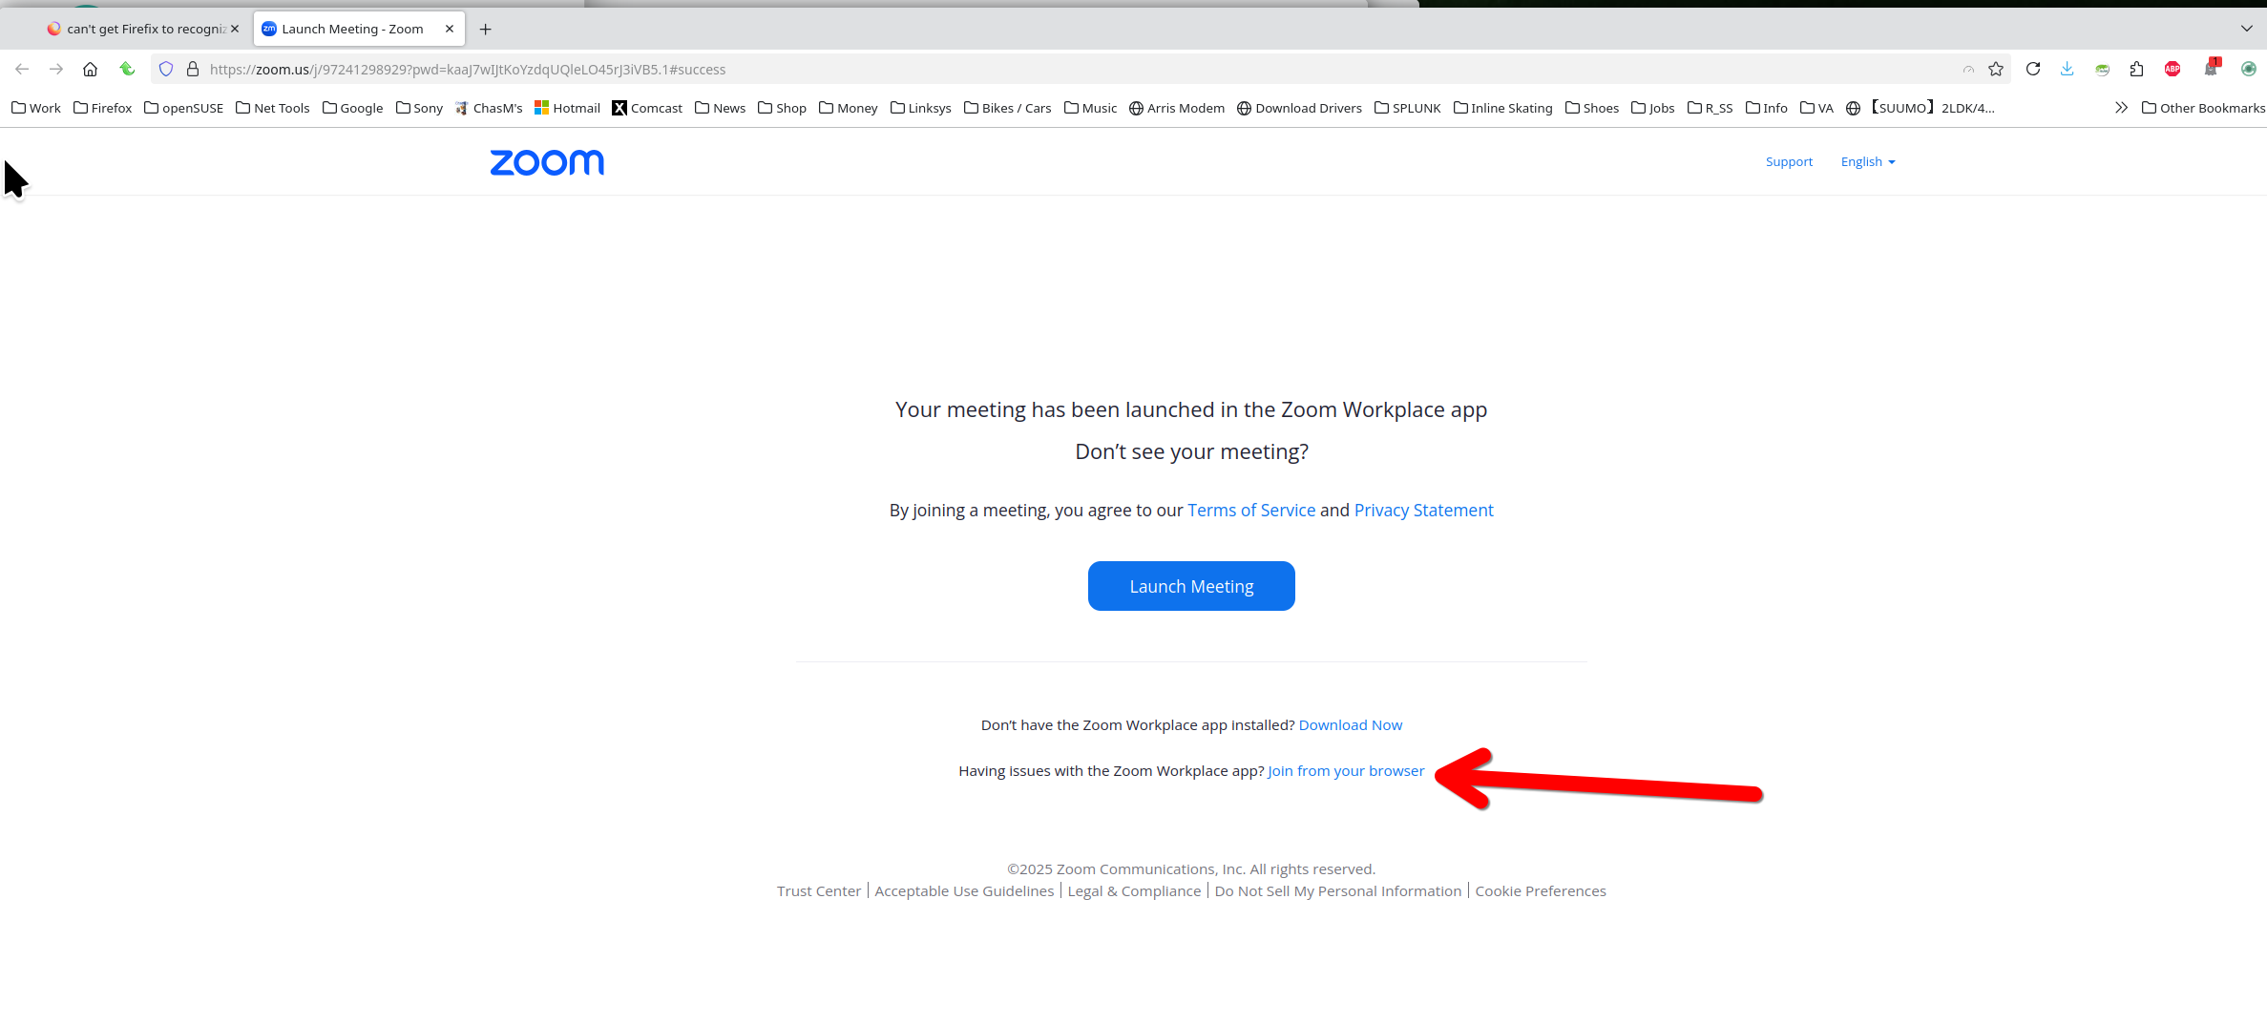Open Legal & Compliance footer link
This screenshot has width=2267, height=1025.
pos(1134,891)
